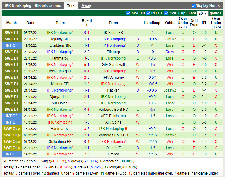225x177 pixels.
Task: Click the HT column header
Action: 204,23
